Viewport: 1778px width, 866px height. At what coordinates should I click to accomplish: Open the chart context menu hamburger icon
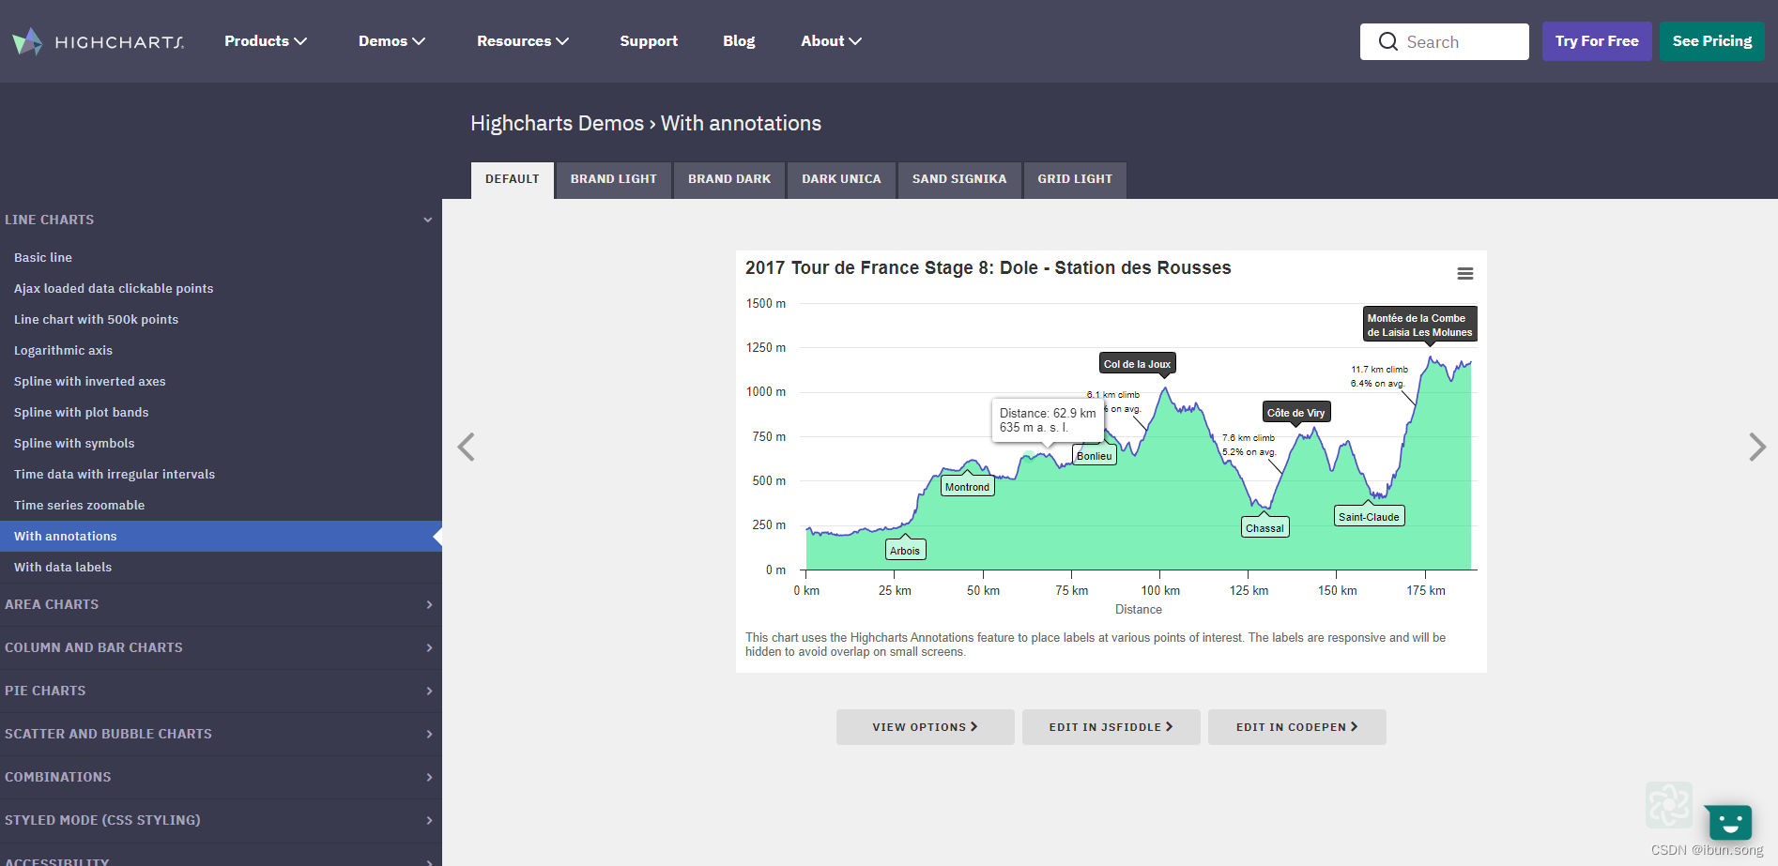point(1464,274)
